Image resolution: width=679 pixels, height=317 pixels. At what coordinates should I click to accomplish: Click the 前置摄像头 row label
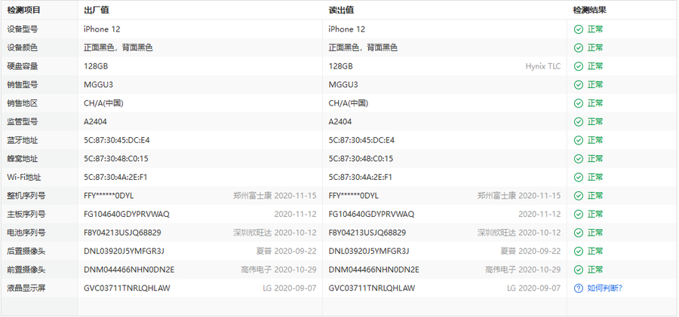pyautogui.click(x=26, y=270)
